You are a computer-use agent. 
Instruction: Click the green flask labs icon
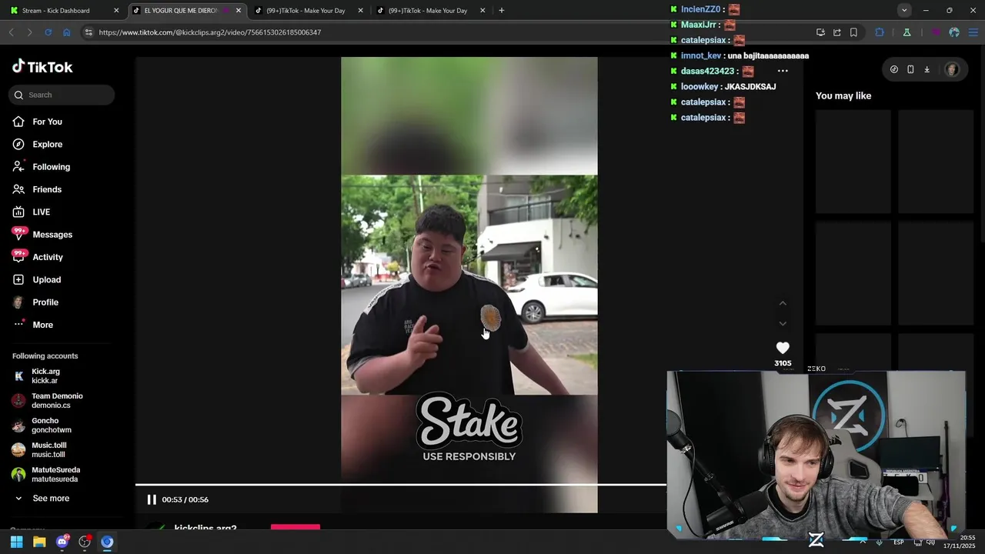pyautogui.click(x=907, y=32)
